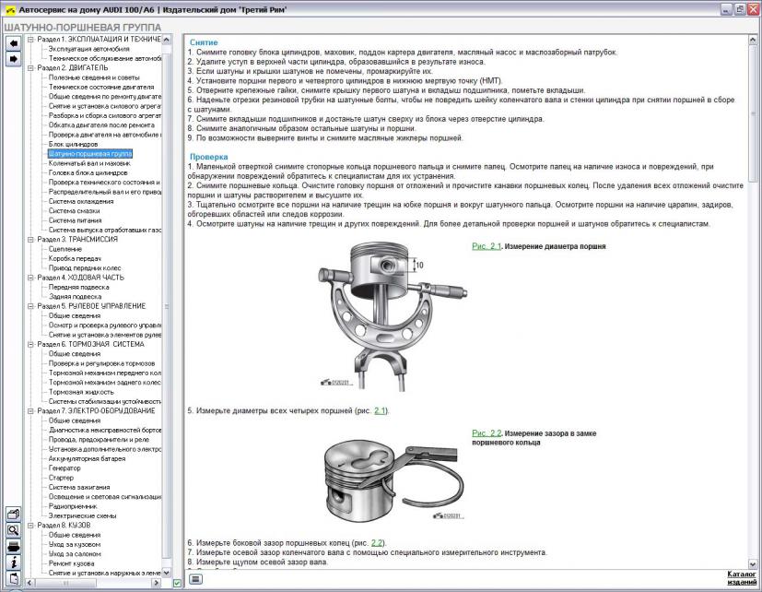Select Полезные сведения и советы
The image size is (762, 592).
pyautogui.click(x=94, y=77)
